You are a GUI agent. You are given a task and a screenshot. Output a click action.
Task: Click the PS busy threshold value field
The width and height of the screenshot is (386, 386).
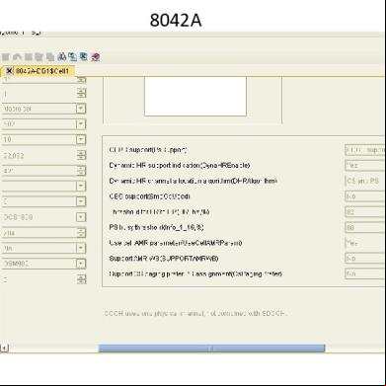pos(365,227)
